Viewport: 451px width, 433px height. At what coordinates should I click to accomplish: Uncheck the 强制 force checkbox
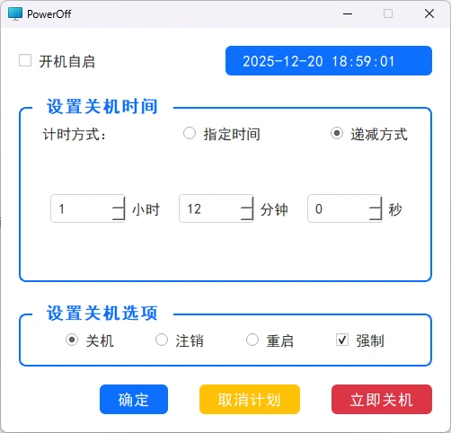pos(342,340)
